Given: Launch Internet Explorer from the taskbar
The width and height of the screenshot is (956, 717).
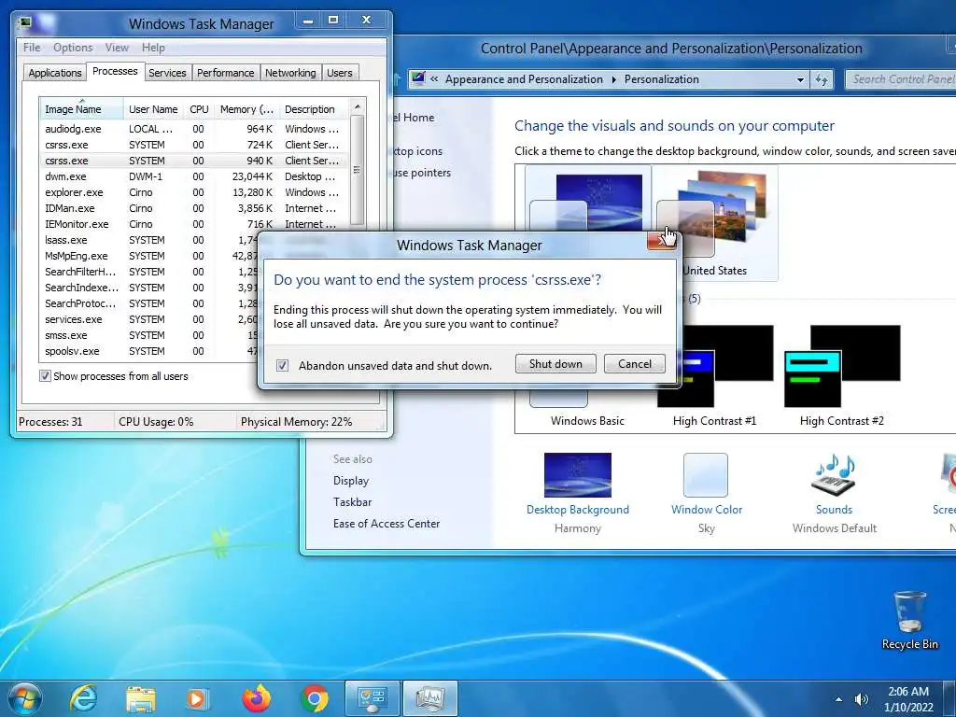Looking at the screenshot, I should click(x=83, y=698).
